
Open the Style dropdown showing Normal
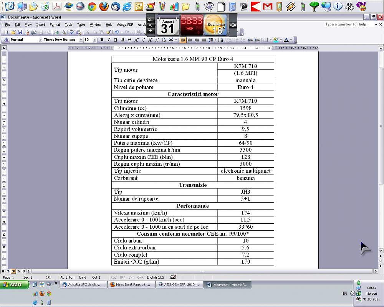coord(40,40)
